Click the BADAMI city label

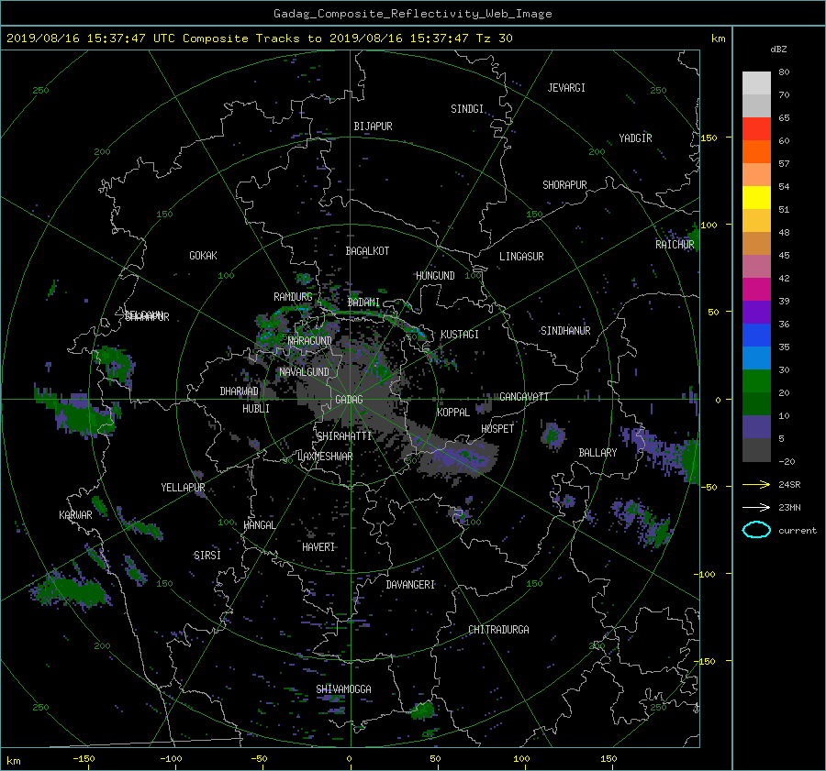[x=363, y=303]
